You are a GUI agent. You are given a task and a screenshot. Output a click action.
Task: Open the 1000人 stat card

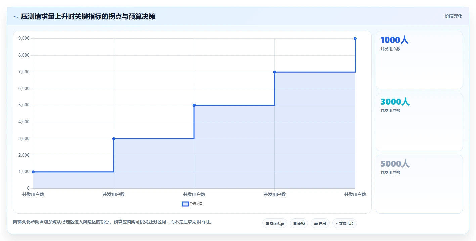point(419,60)
